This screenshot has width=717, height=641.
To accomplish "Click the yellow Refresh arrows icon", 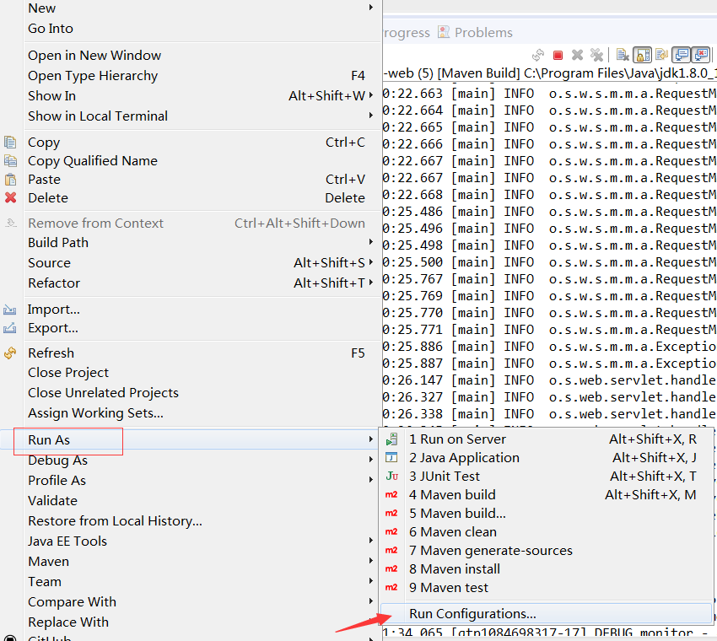I will [10, 353].
